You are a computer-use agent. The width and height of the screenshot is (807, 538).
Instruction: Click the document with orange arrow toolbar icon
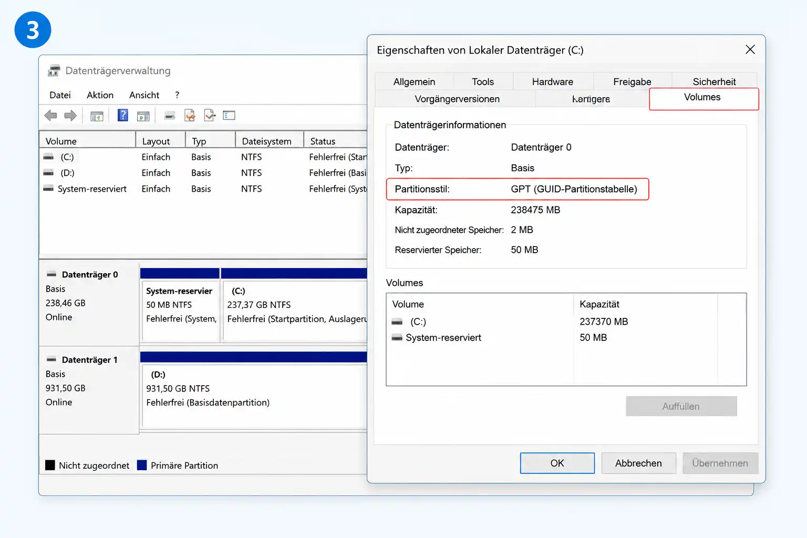click(190, 115)
